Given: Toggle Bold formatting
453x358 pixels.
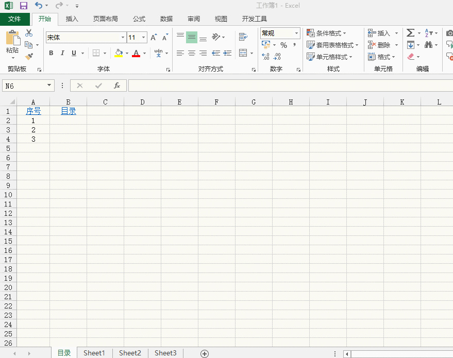Looking at the screenshot, I should coord(51,53).
